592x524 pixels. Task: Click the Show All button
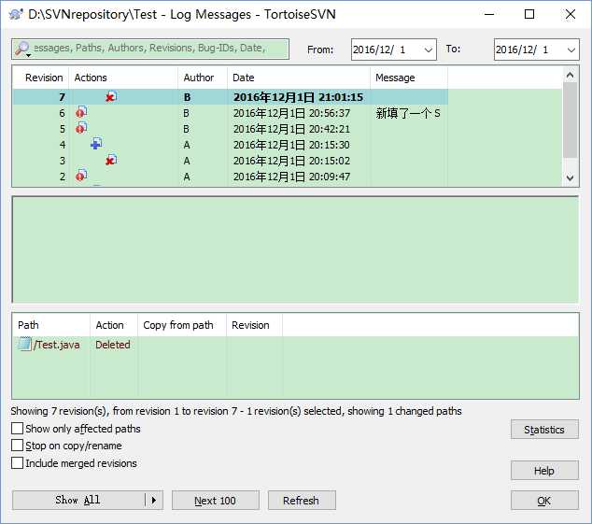point(78,501)
